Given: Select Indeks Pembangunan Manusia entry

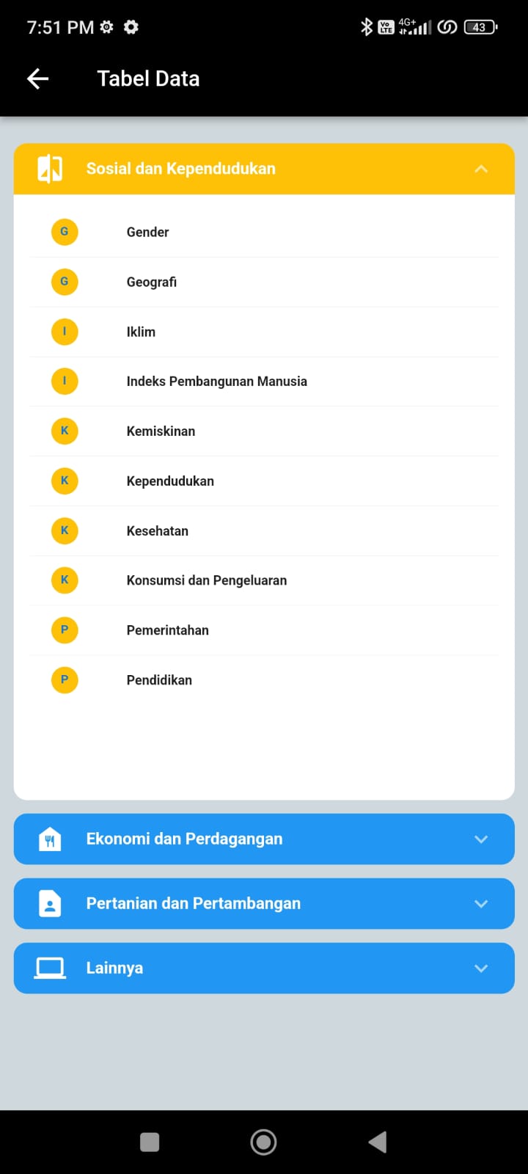Looking at the screenshot, I should click(216, 382).
